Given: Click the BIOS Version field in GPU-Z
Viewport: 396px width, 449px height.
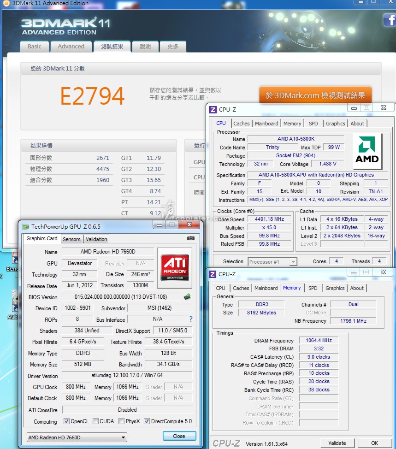Looking at the screenshot, I should (x=121, y=297).
